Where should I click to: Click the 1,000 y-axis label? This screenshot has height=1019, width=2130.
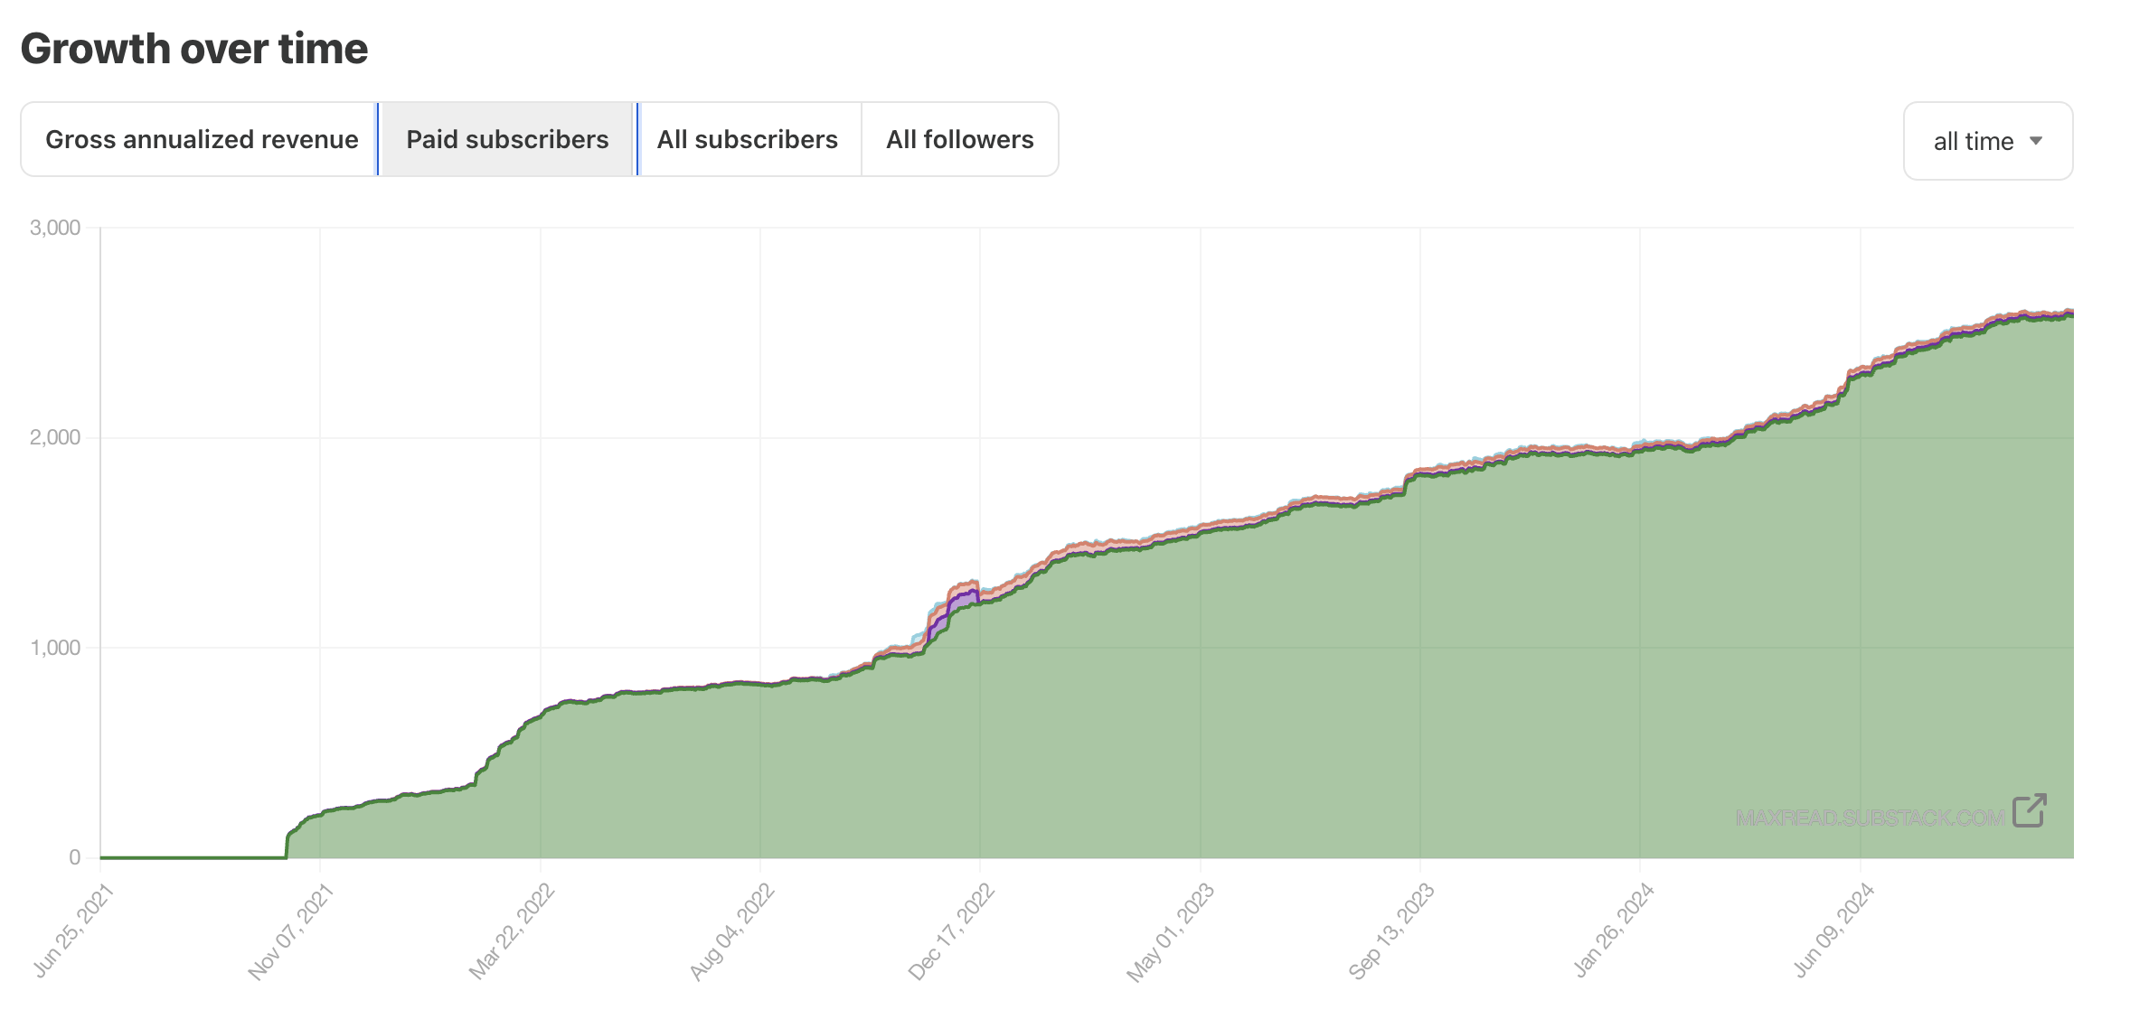(55, 648)
